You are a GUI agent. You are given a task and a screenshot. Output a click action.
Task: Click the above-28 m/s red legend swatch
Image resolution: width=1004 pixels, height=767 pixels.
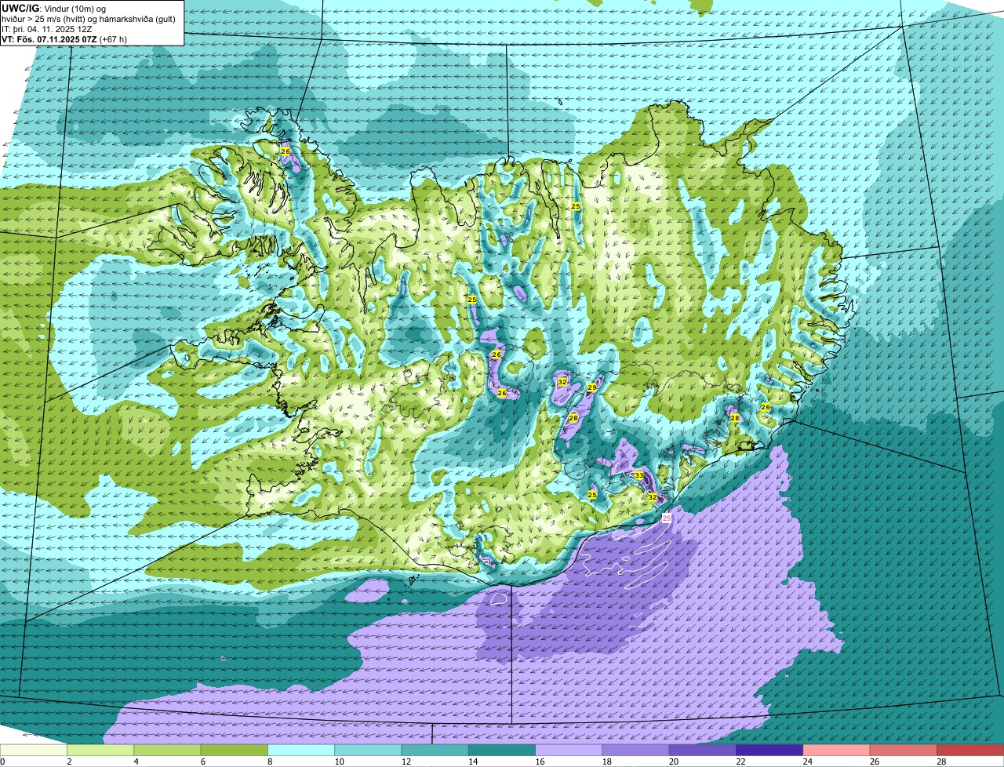970,751
